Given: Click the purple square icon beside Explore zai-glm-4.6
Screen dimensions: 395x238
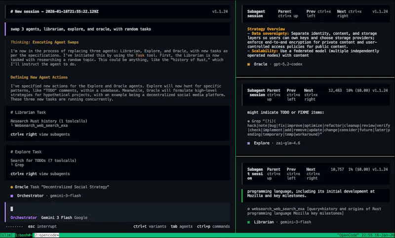Looking at the screenshot, I should click(x=249, y=143).
